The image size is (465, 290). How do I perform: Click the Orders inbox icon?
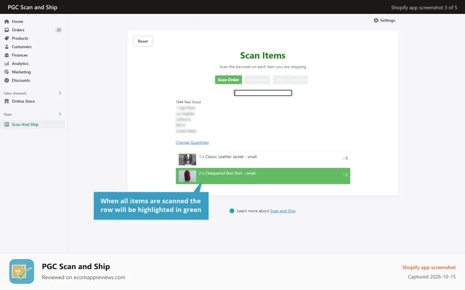[x=7, y=30]
